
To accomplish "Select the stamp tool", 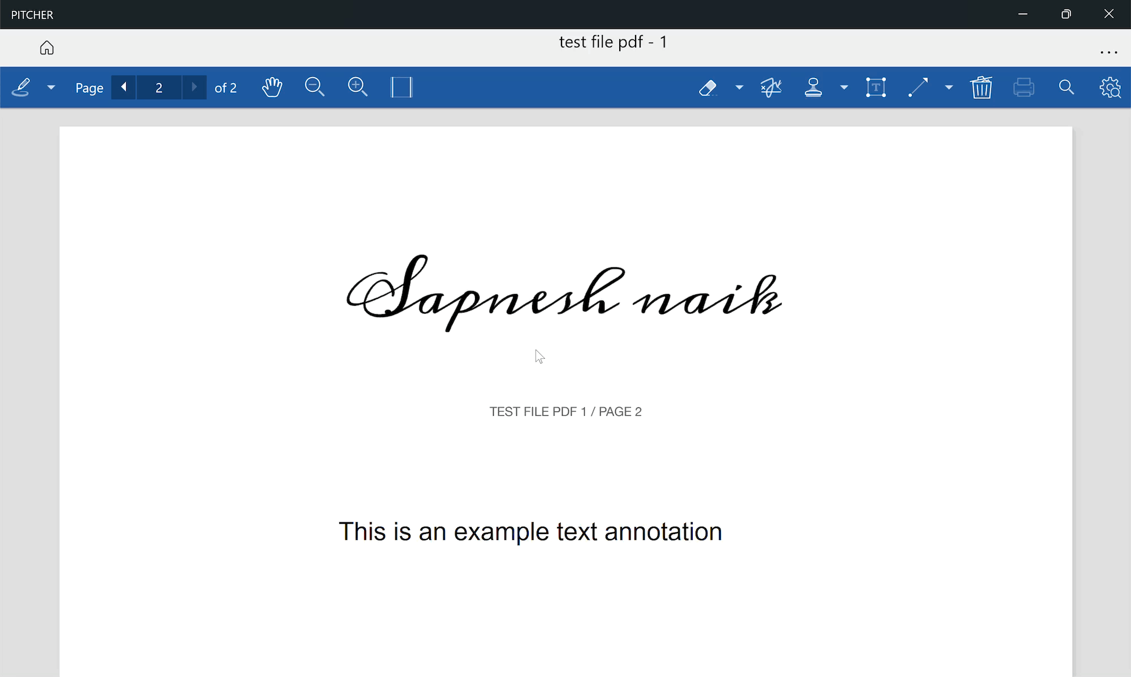I will click(x=813, y=88).
